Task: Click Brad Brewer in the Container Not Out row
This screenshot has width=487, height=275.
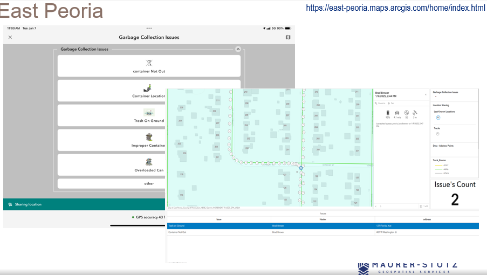Action: click(278, 232)
